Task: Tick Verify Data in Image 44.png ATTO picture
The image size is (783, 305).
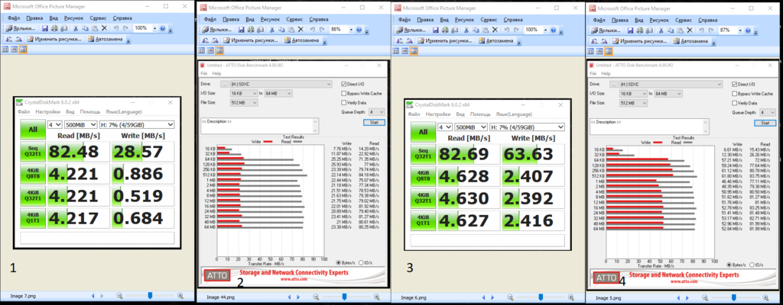Action: (x=344, y=103)
